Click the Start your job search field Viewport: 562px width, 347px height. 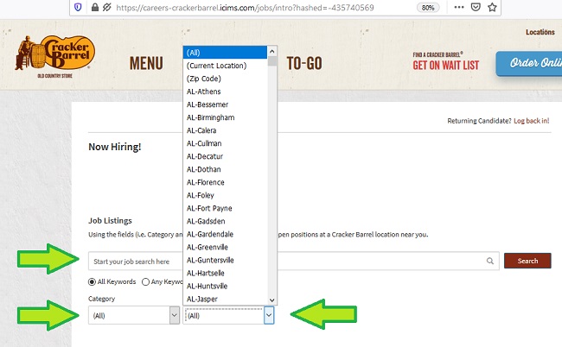pos(294,262)
